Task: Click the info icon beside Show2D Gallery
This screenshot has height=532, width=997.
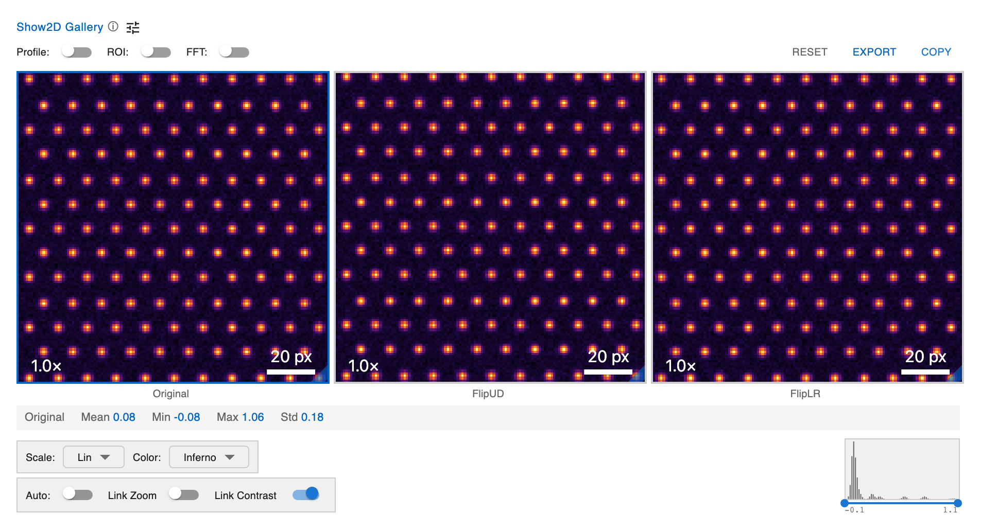Action: tap(113, 26)
